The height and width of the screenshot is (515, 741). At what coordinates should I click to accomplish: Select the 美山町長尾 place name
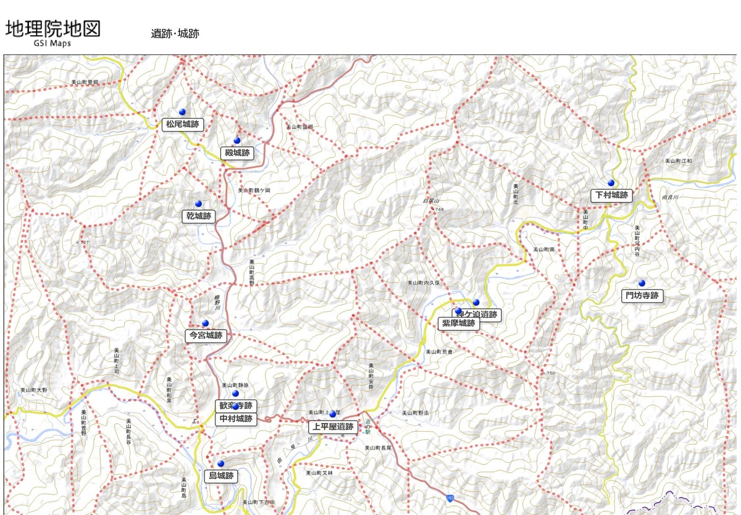click(378, 448)
